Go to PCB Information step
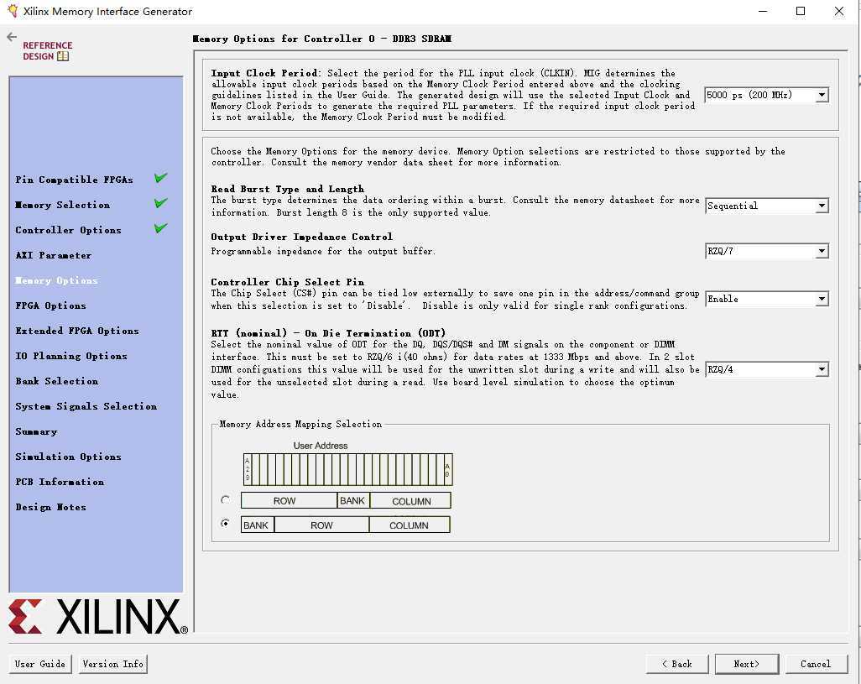 60,482
